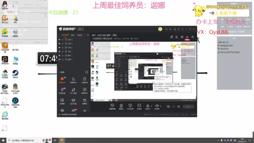The width and height of the screenshot is (254, 143).
Task: Lock the 全屏 1 layer
Action: point(63,59)
